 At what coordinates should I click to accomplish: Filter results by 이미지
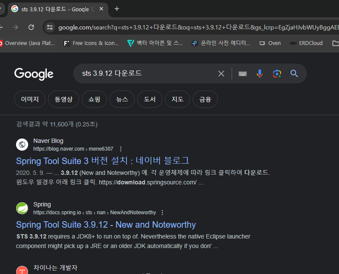point(30,99)
